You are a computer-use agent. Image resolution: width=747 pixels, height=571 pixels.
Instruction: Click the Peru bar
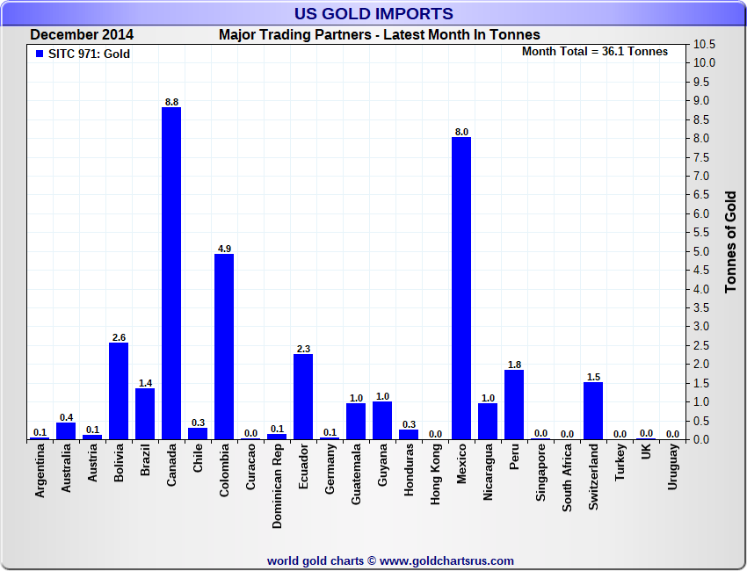pyautogui.click(x=514, y=405)
